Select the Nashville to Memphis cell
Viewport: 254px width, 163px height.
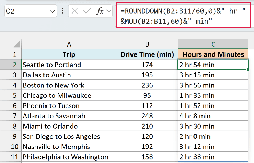[69, 147]
